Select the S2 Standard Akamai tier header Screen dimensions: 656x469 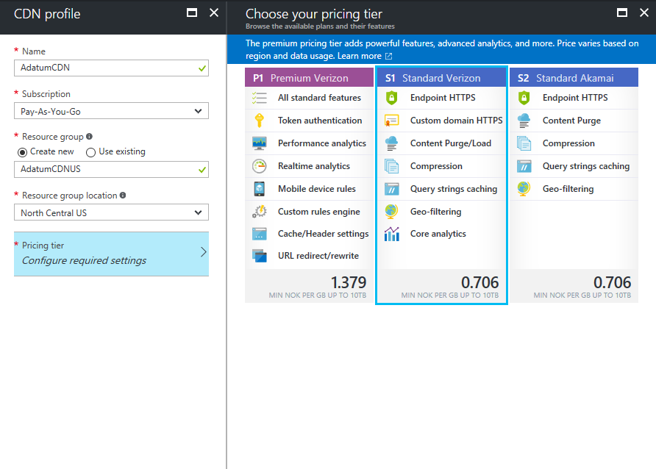pyautogui.click(x=574, y=78)
